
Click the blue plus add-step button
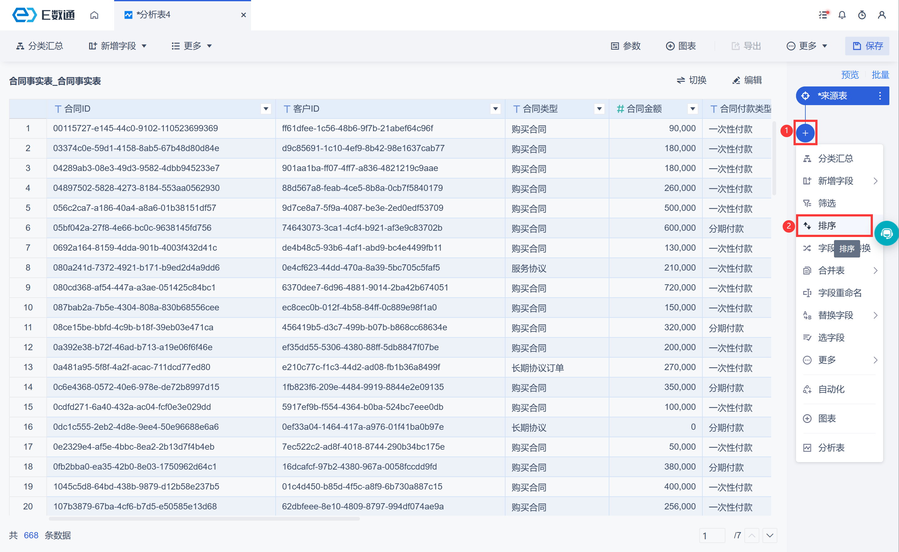pos(805,133)
